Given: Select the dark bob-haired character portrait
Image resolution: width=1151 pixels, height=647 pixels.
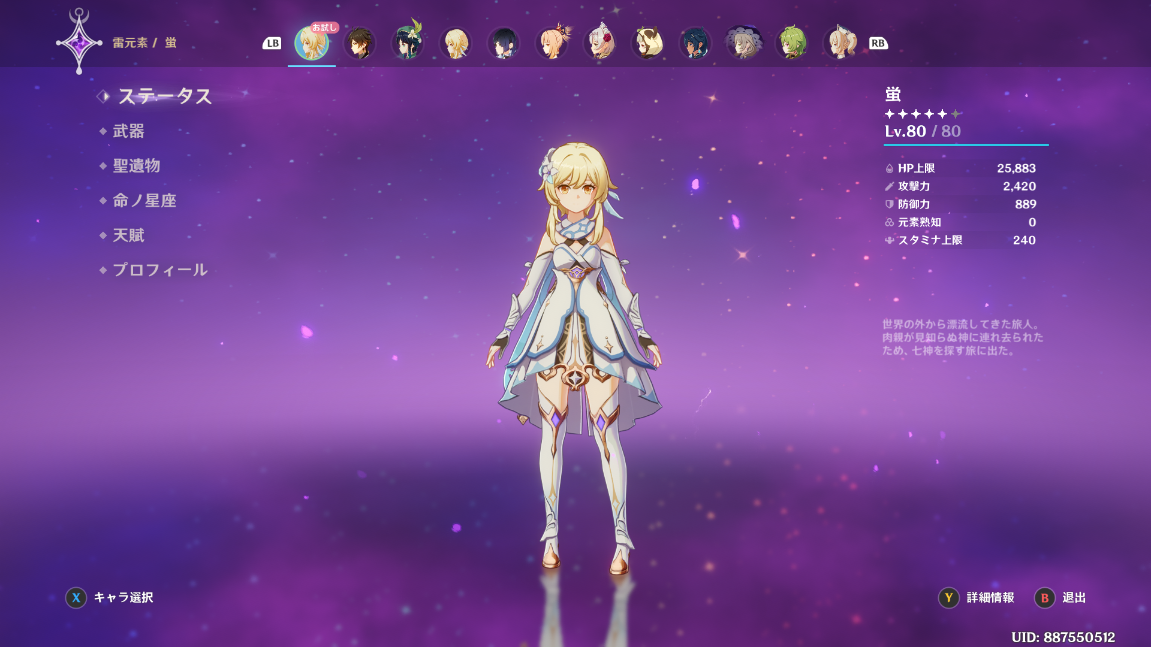Looking at the screenshot, I should tap(504, 43).
